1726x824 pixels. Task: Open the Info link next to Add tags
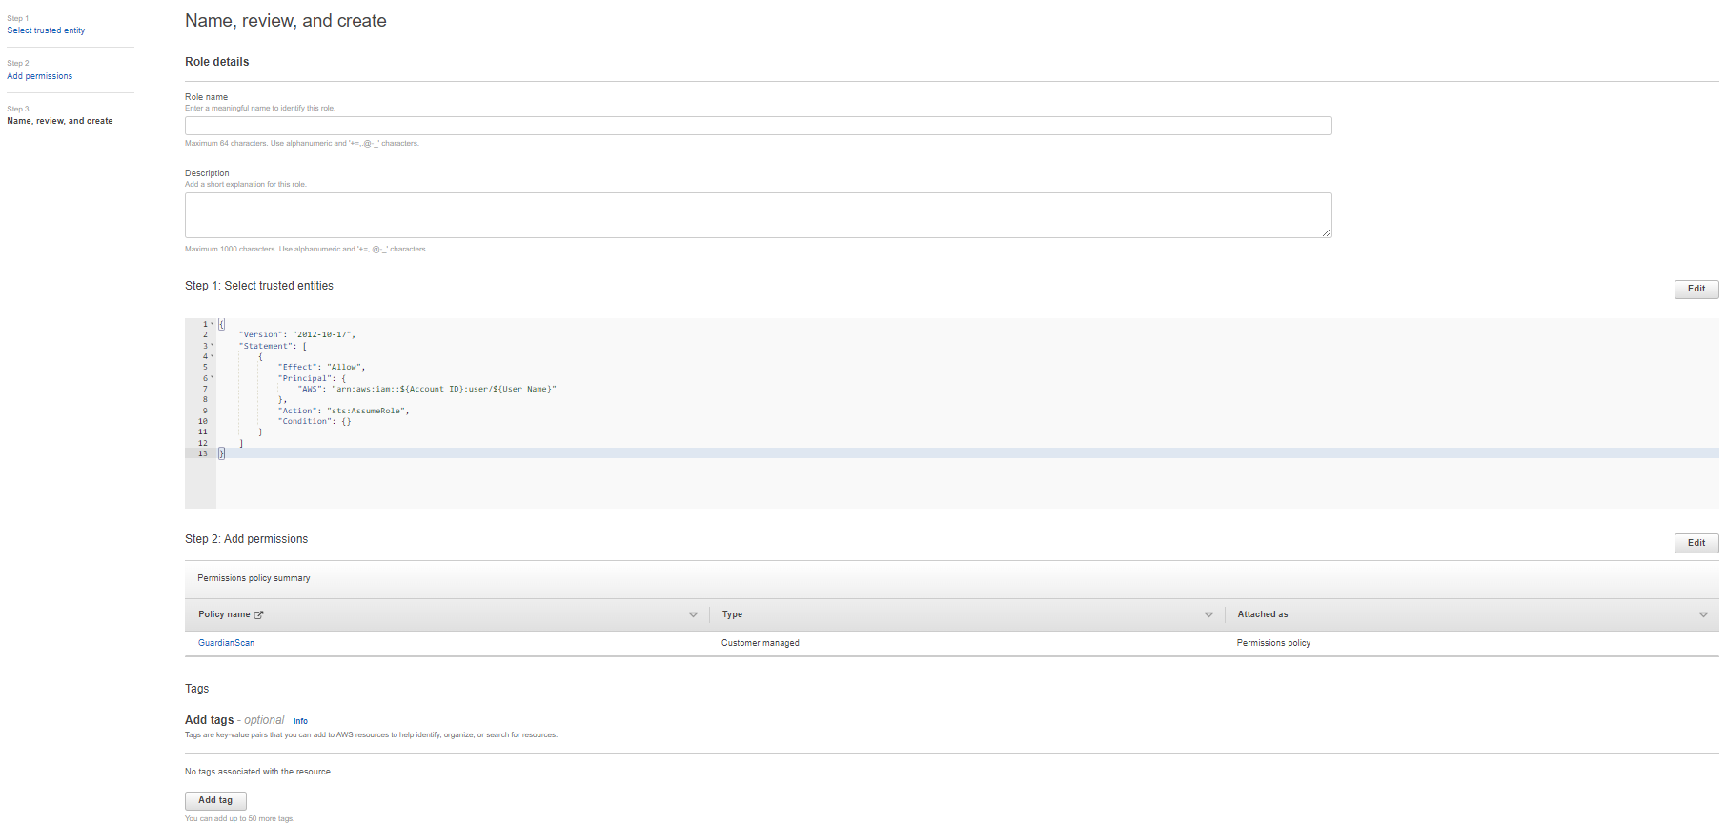tap(300, 721)
